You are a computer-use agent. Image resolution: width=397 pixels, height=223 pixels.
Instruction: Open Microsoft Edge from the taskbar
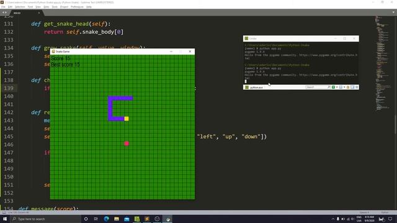pyautogui.click(x=106, y=219)
